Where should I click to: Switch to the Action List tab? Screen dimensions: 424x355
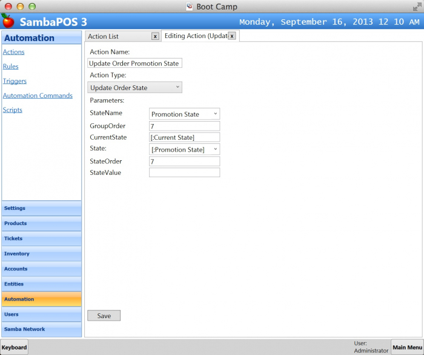tap(115, 36)
